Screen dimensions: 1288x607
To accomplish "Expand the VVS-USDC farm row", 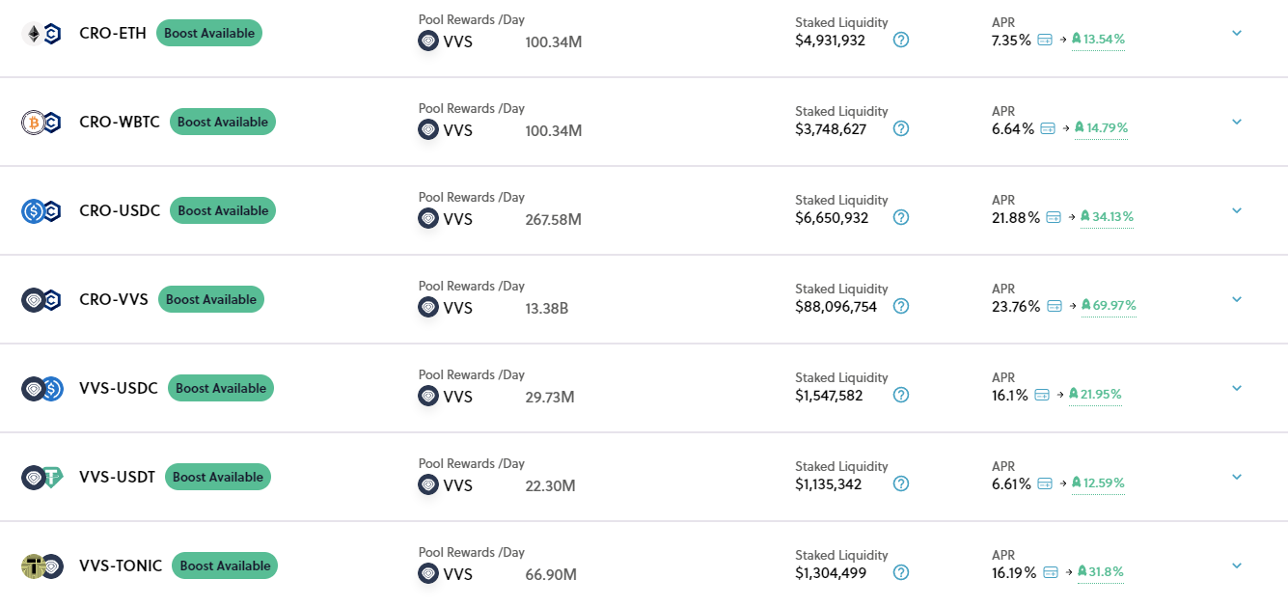I will coord(1236,388).
